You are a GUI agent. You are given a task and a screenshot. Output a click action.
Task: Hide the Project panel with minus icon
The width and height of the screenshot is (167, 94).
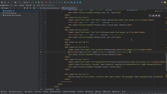37,8
